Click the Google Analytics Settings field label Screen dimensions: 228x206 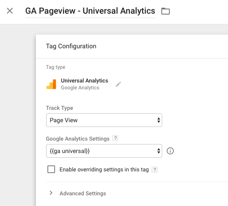click(x=78, y=139)
